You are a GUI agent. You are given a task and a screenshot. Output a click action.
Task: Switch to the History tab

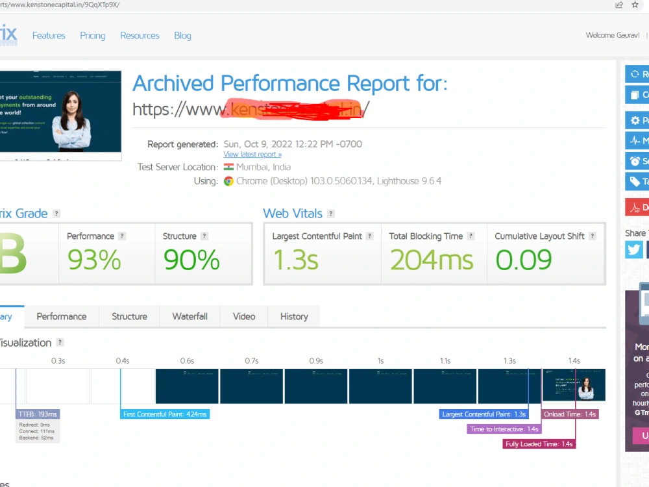[x=294, y=316]
